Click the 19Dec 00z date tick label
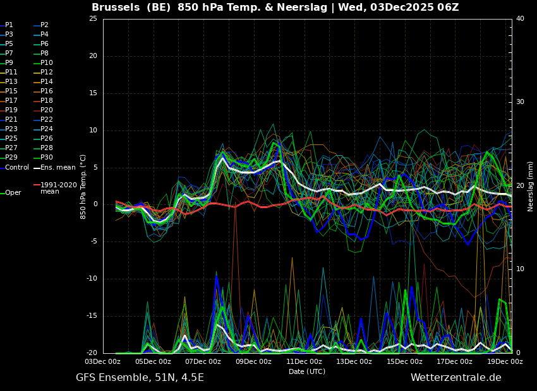The image size is (537, 391). tap(505, 361)
